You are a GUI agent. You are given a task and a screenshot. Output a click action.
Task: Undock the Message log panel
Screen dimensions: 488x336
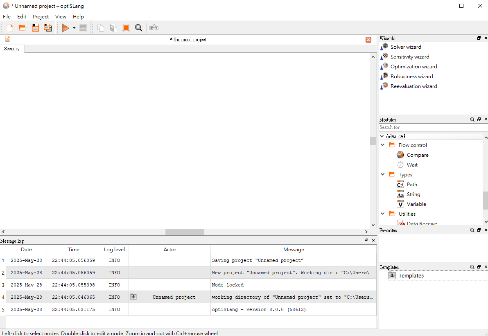point(366,241)
